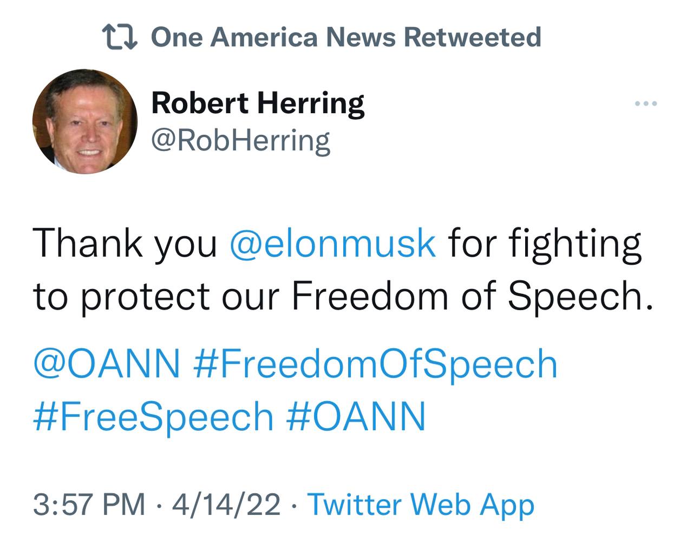Open the three-dot more options menu

coord(646,103)
